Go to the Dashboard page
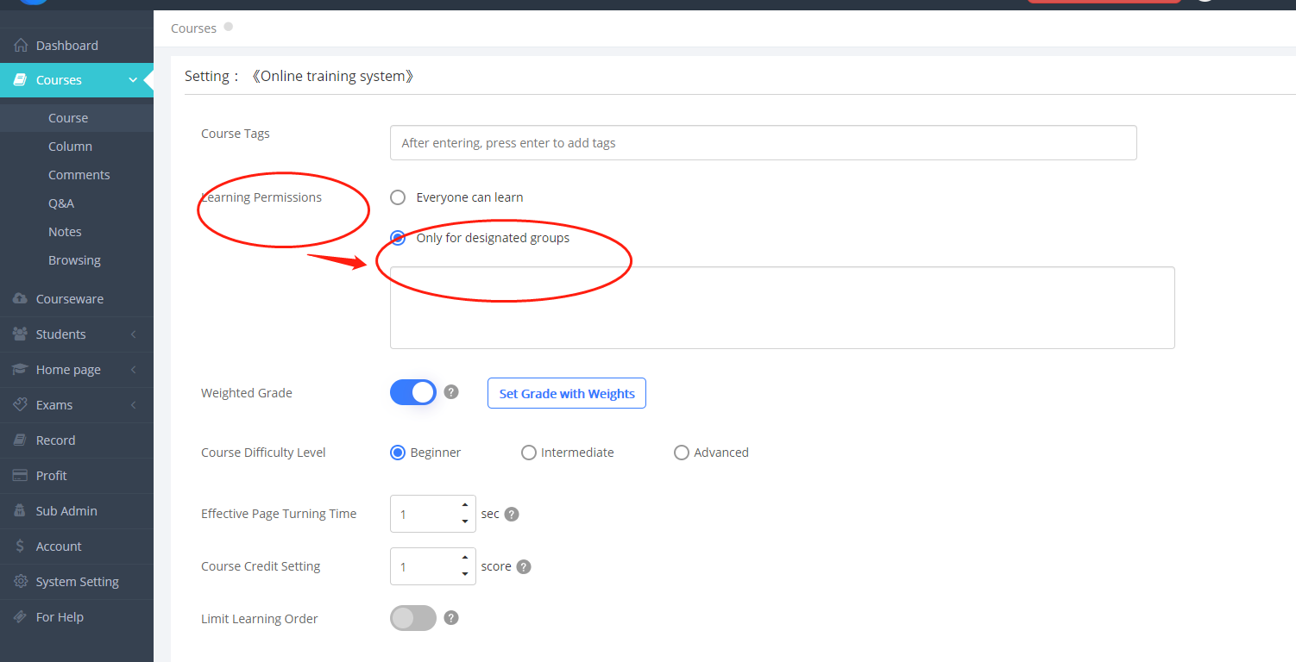The height and width of the screenshot is (662, 1296). tap(76, 45)
